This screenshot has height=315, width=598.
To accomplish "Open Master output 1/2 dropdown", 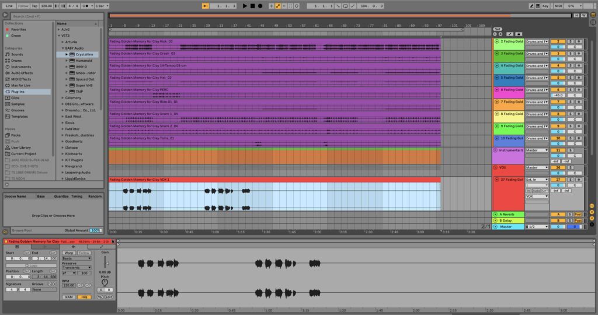I will [537, 227].
